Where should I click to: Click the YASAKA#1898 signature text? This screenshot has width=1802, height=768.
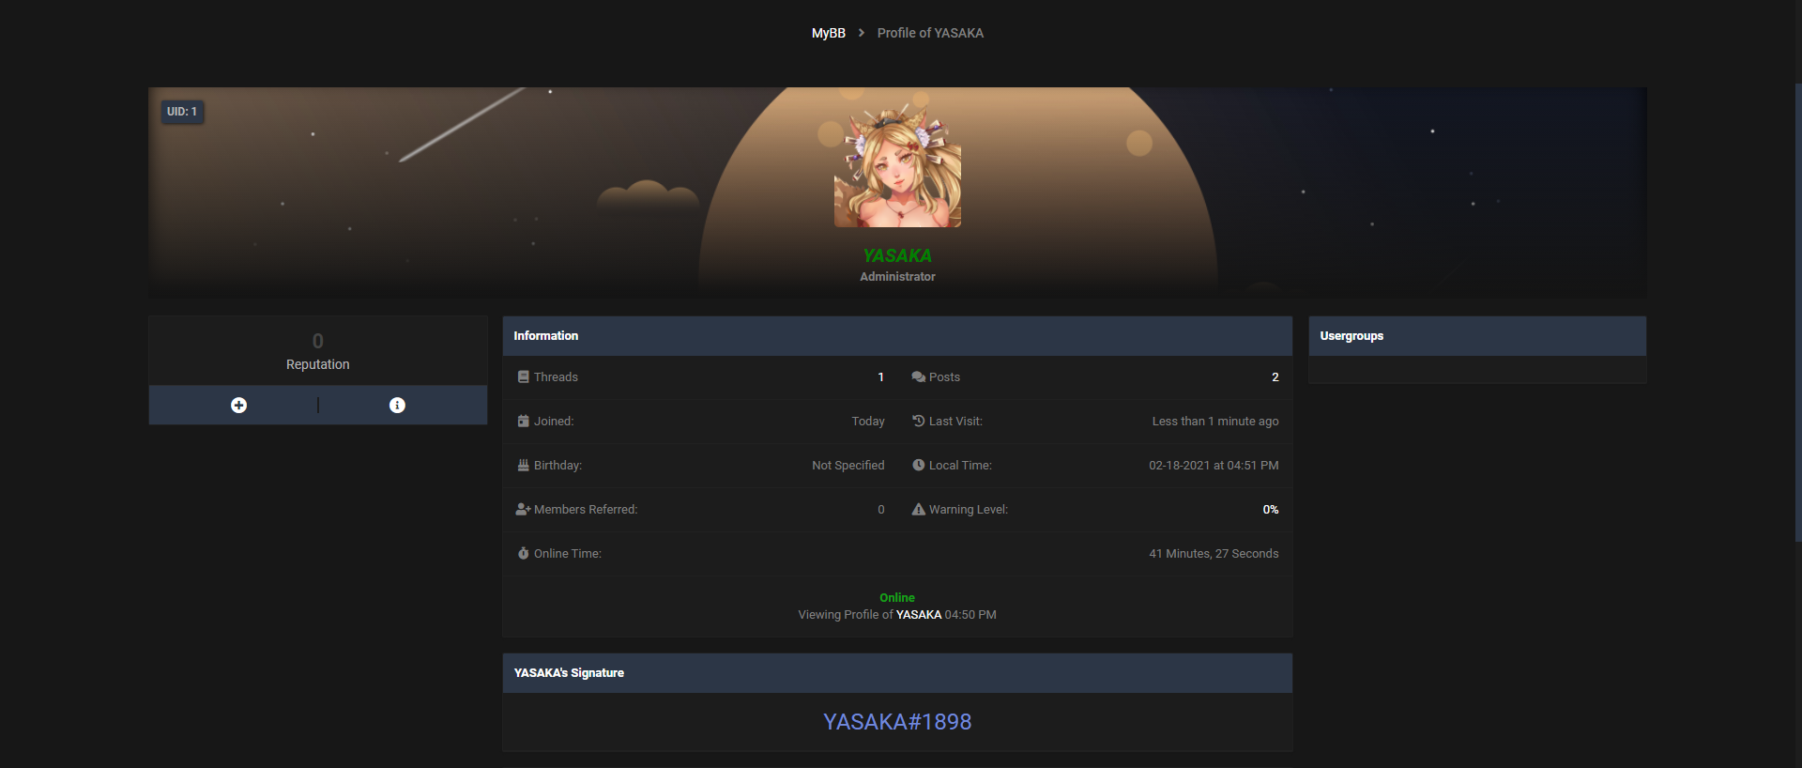point(897,721)
